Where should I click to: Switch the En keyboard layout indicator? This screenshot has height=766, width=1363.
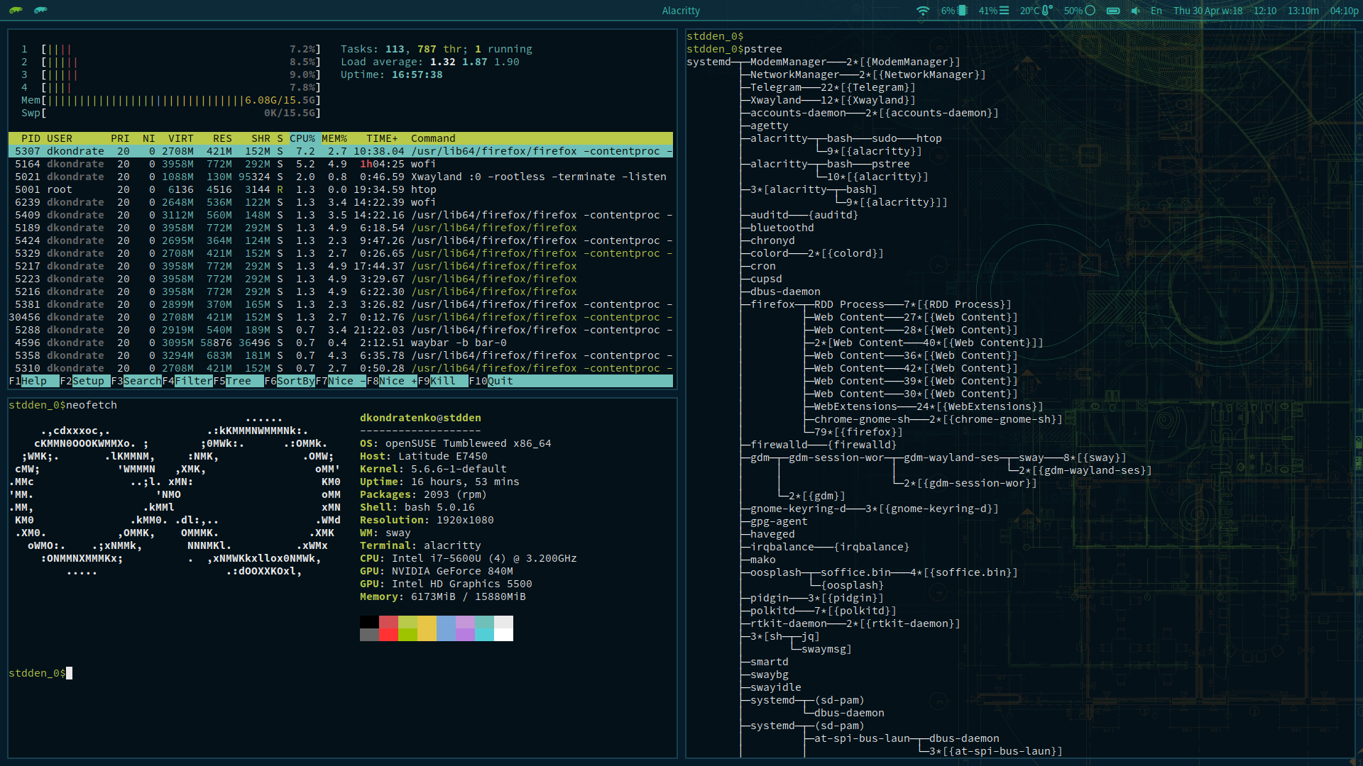coord(1156,11)
